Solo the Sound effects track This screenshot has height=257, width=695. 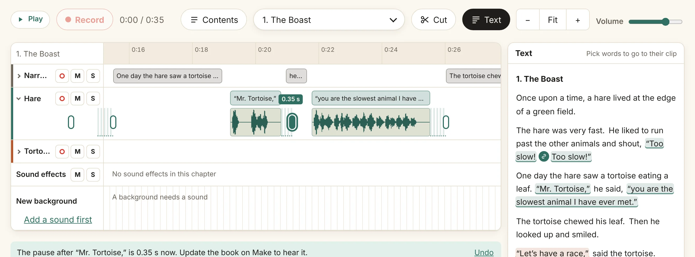pos(93,174)
